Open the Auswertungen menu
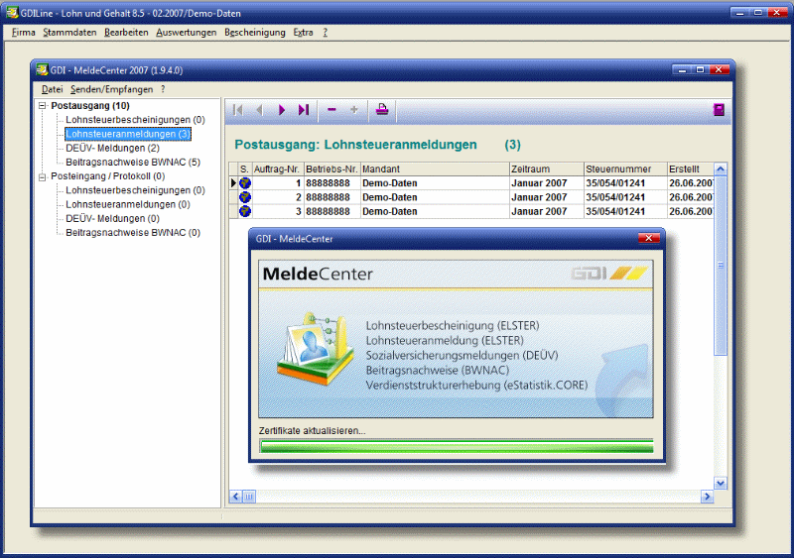The height and width of the screenshot is (558, 794). tap(187, 33)
